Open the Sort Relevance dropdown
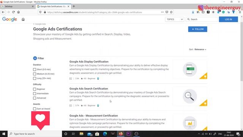243x137 pixels. click(x=200, y=49)
